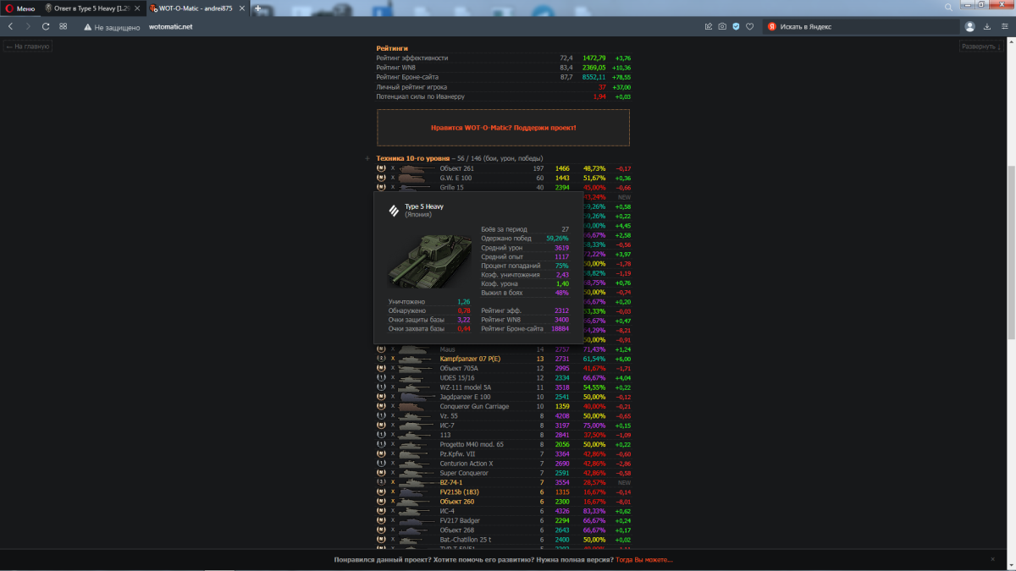This screenshot has height=571, width=1016.
Task: Collapse the 'Техника 10-го уровня' section
Action: tap(367, 158)
